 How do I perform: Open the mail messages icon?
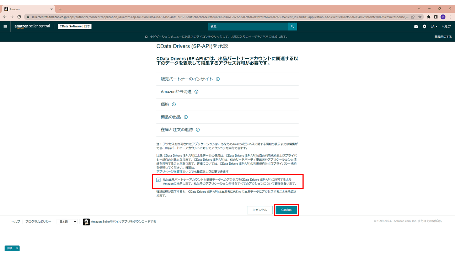click(416, 26)
